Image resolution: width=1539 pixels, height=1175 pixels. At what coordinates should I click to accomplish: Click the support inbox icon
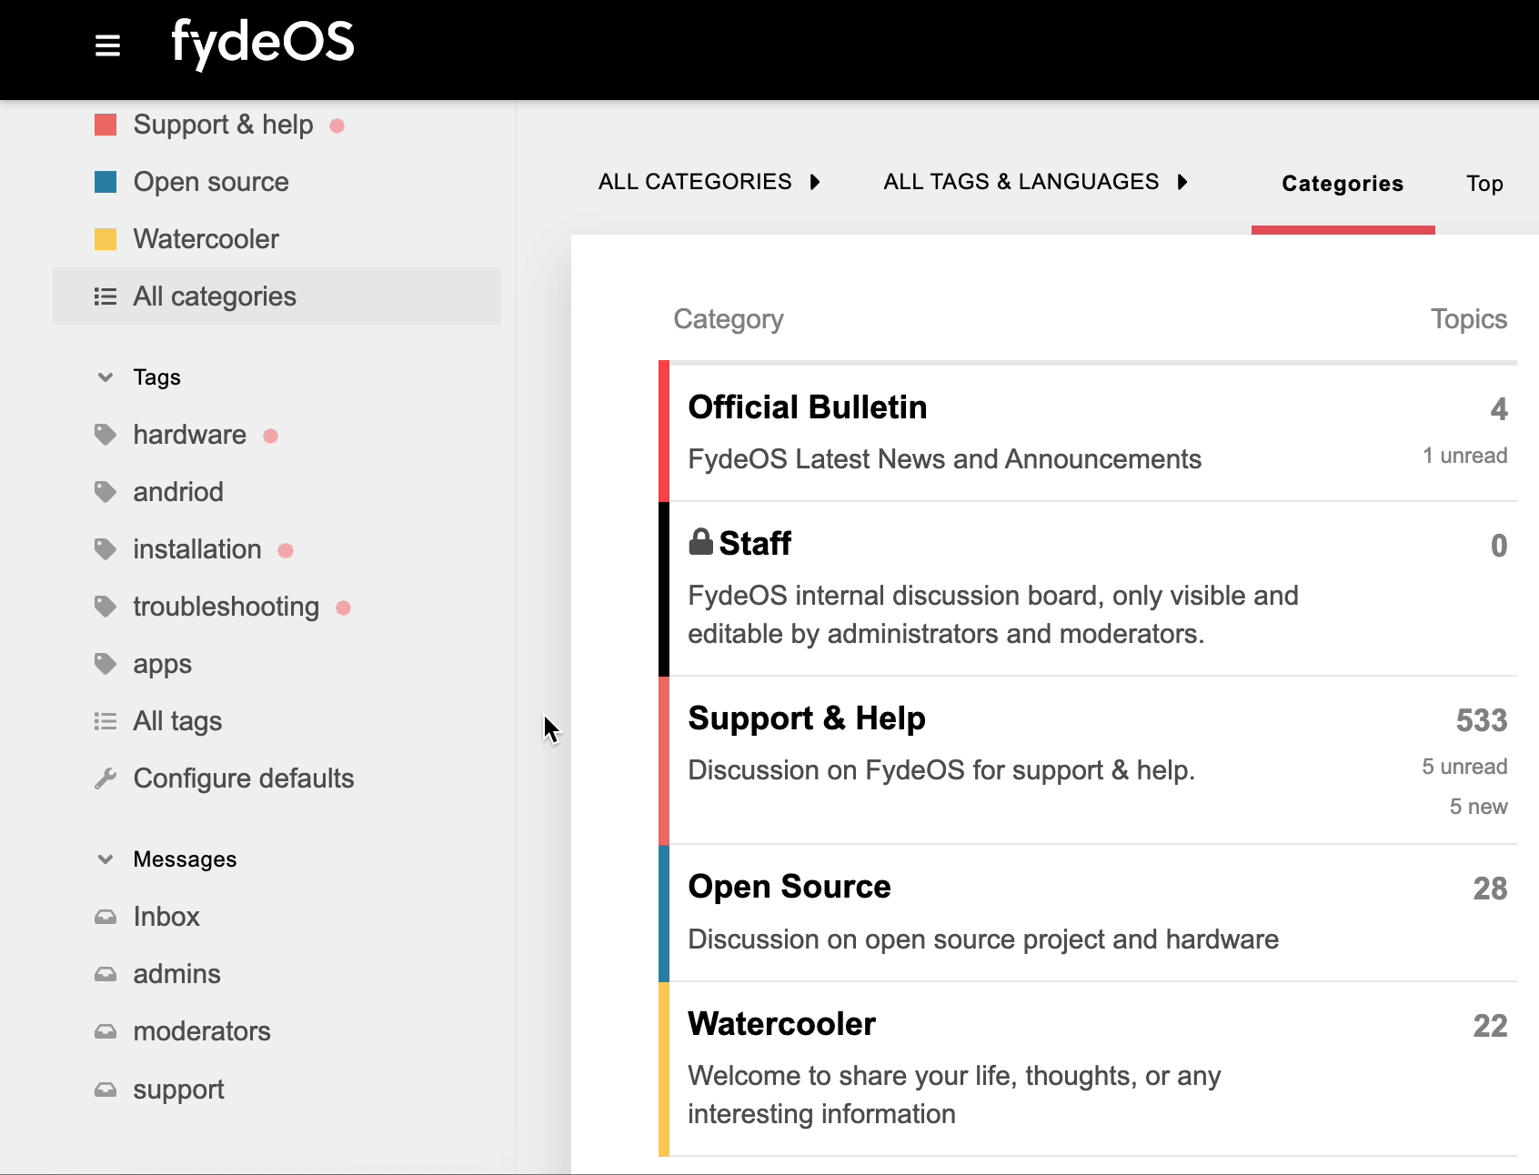coord(106,1090)
